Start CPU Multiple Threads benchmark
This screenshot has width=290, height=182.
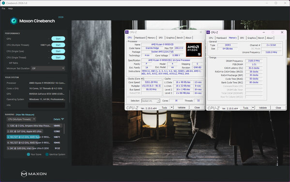pos(58,45)
